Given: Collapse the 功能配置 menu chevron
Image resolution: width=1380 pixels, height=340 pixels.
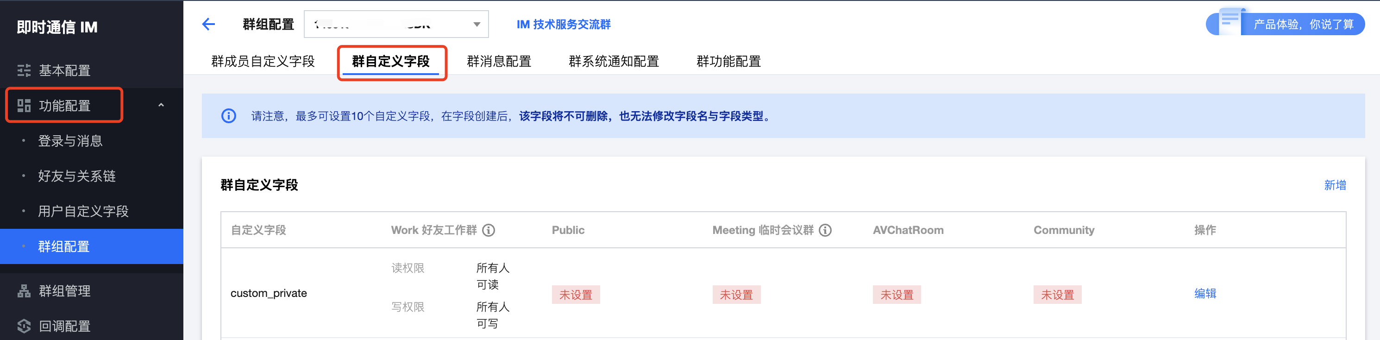Looking at the screenshot, I should 161,105.
